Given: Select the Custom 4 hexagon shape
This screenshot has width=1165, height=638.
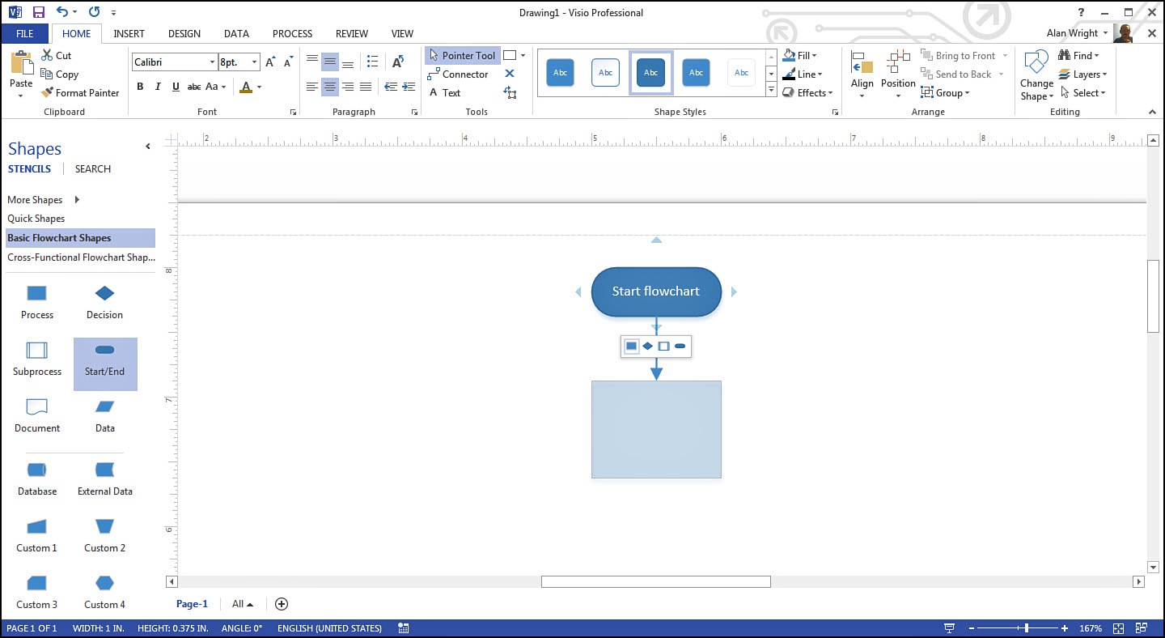Looking at the screenshot, I should (x=104, y=591).
